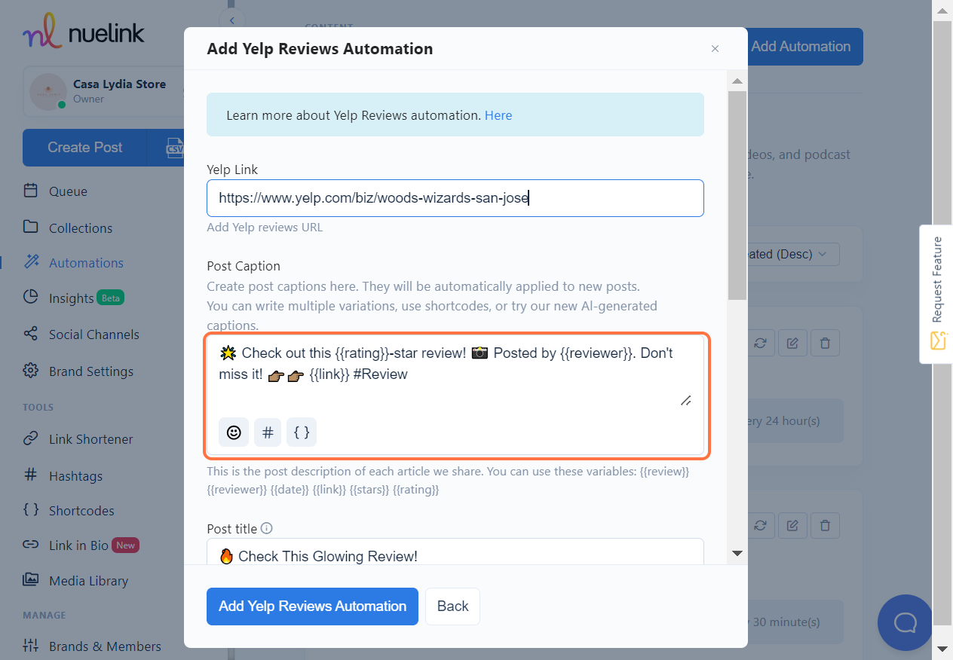Open the Link Shortener link icon
Screen dimensions: 953x660
30,438
